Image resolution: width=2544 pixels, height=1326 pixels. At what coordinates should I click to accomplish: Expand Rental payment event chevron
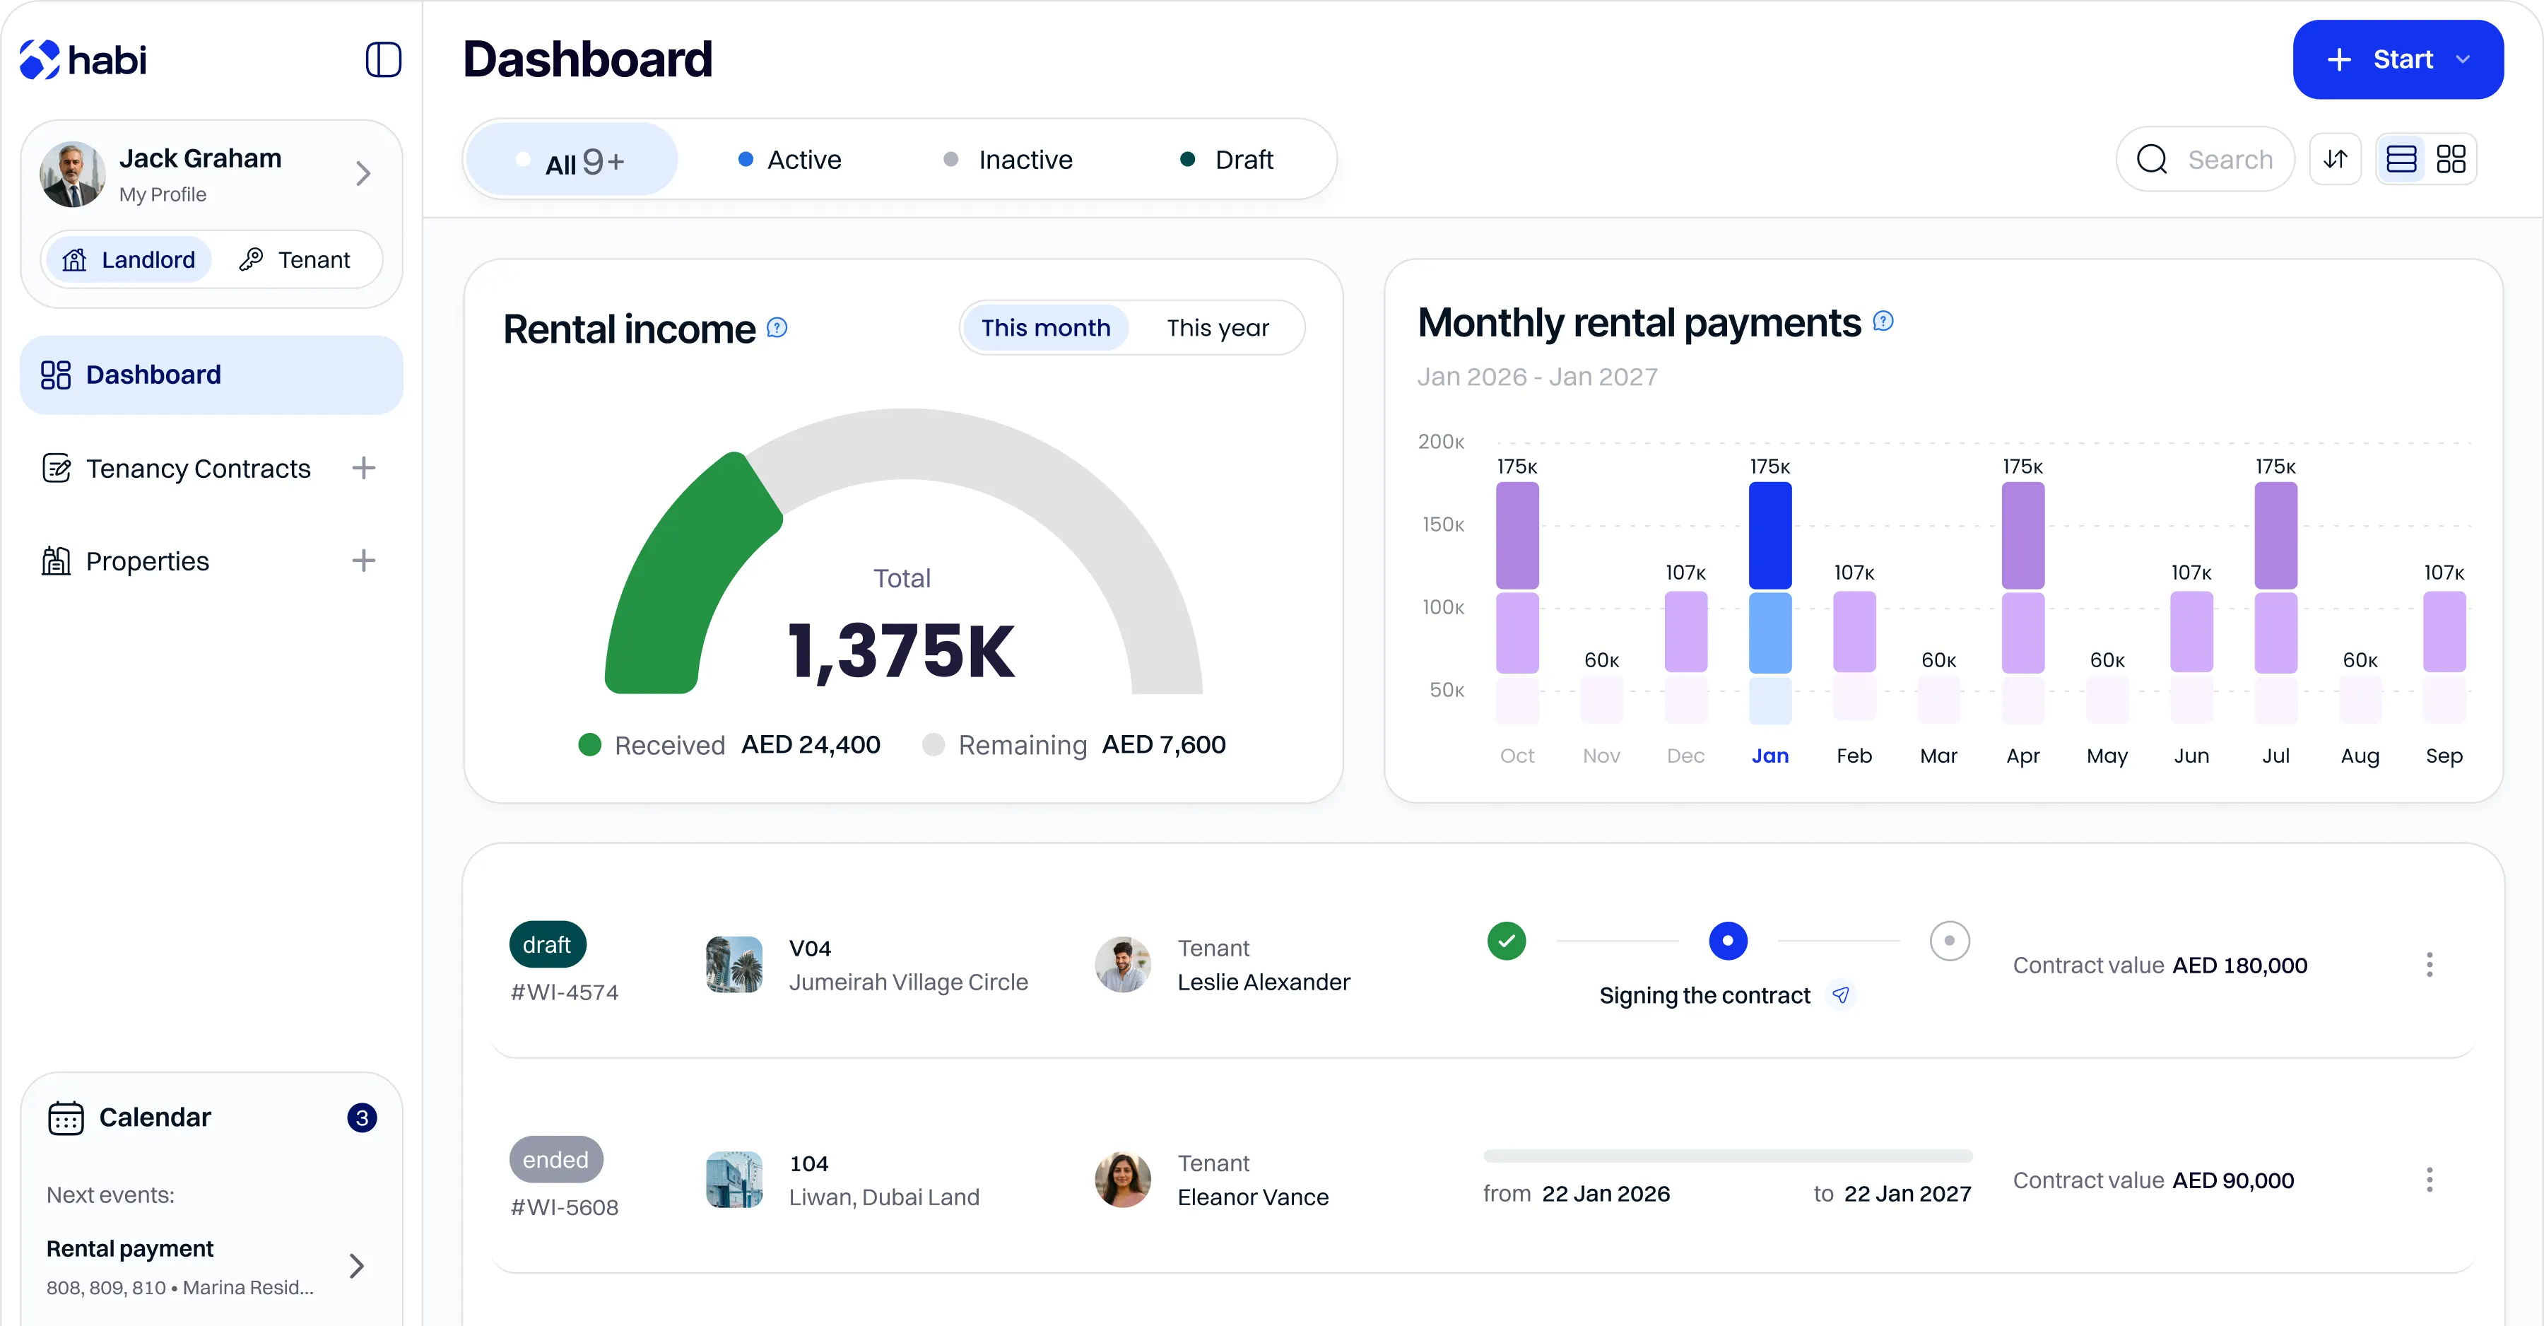[357, 1266]
